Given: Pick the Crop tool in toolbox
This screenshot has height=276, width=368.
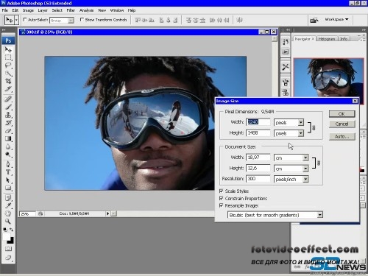Looking at the screenshot, I should (x=8, y=81).
